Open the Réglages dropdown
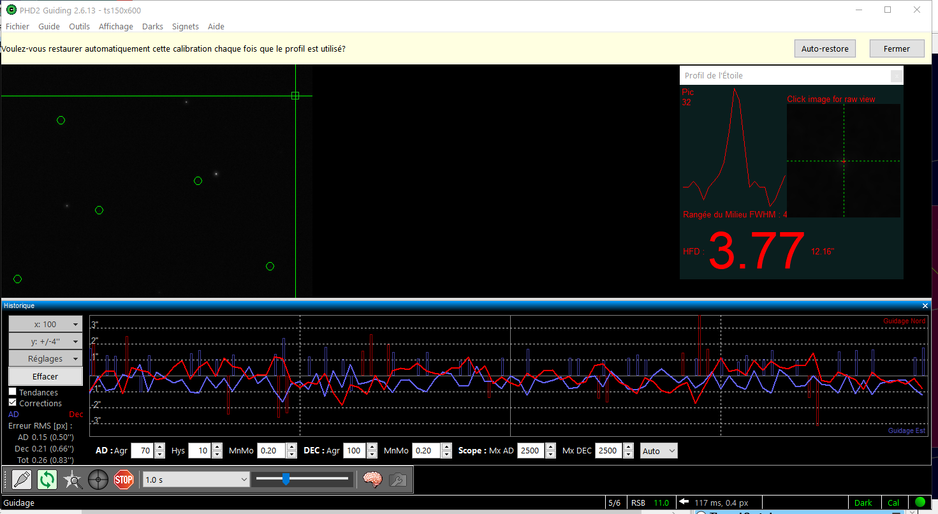This screenshot has height=514, width=938. (x=45, y=359)
